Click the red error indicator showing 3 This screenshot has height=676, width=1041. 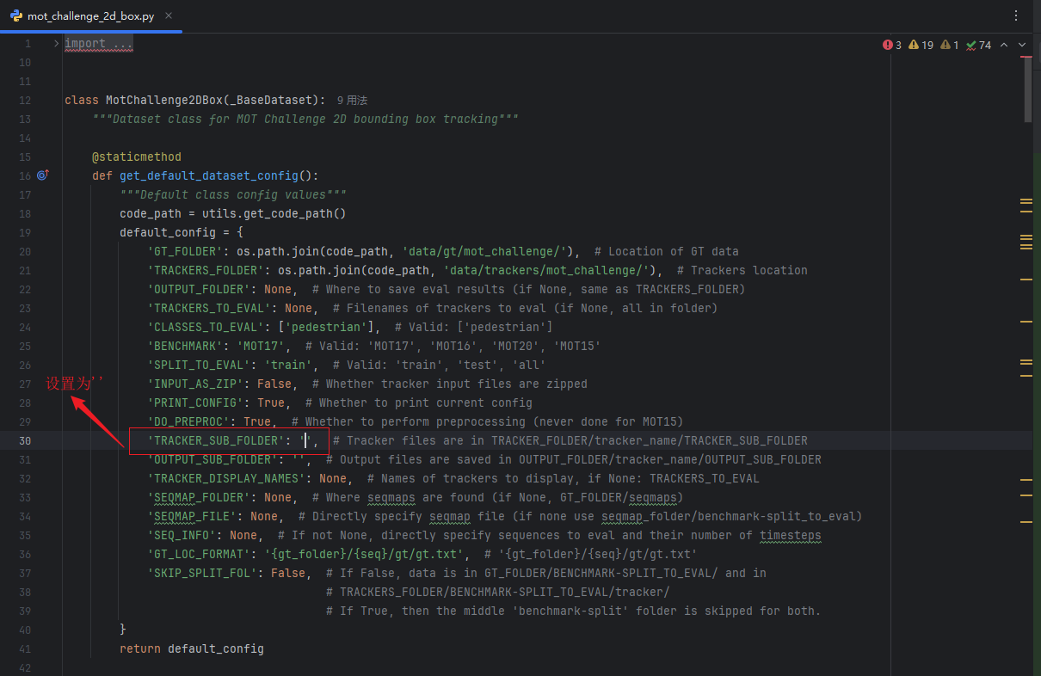pyautogui.click(x=892, y=45)
